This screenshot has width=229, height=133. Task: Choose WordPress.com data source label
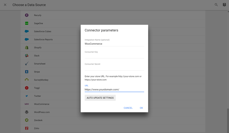tap(42, 112)
